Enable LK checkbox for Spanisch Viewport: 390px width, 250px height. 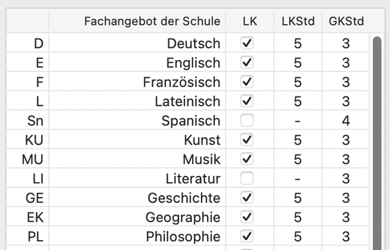(246, 121)
